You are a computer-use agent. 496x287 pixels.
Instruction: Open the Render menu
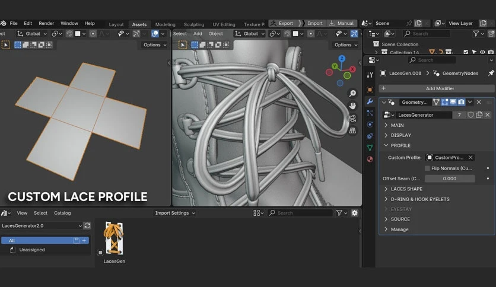pyautogui.click(x=46, y=23)
